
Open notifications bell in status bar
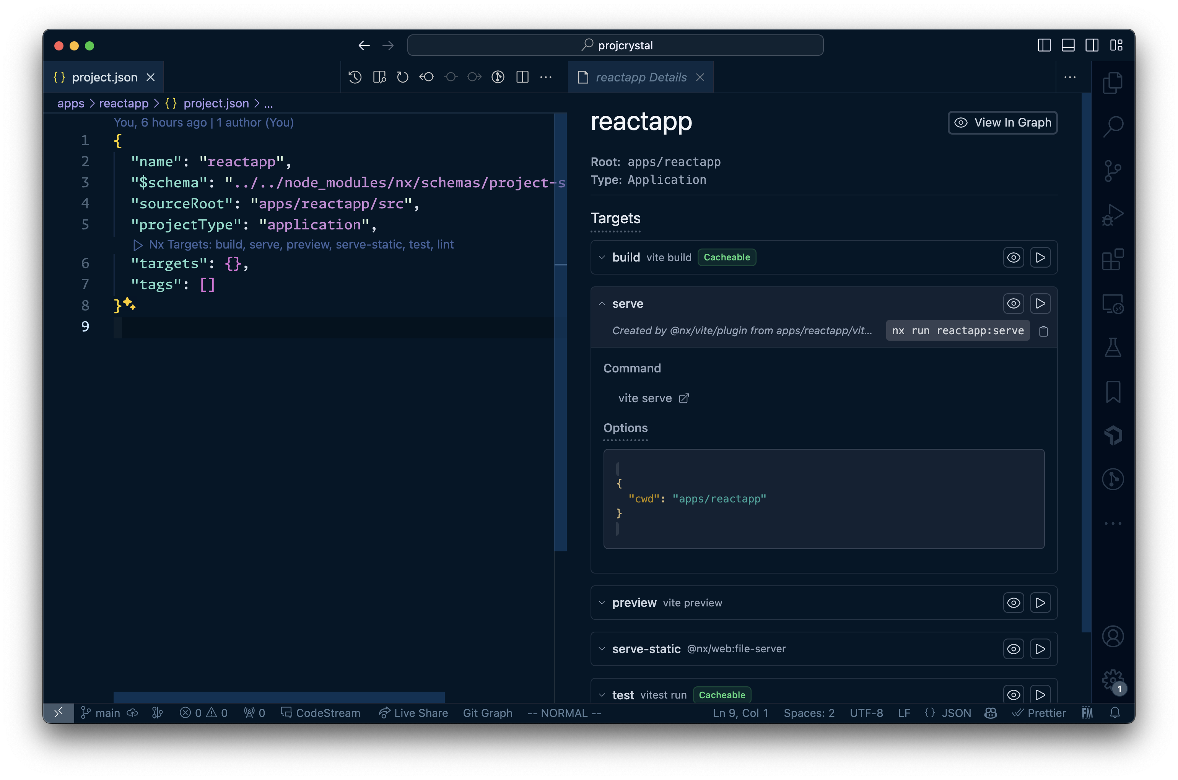tap(1115, 713)
